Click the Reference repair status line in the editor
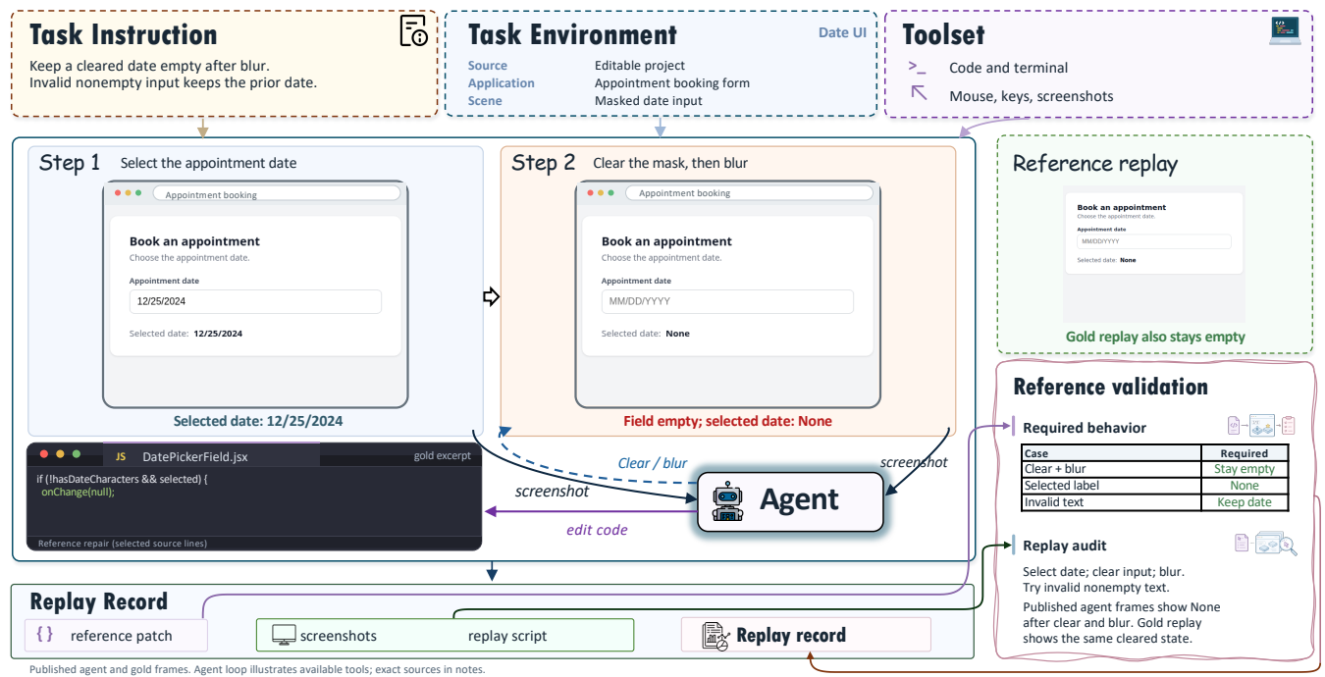The width and height of the screenshot is (1325, 677). coord(123,543)
